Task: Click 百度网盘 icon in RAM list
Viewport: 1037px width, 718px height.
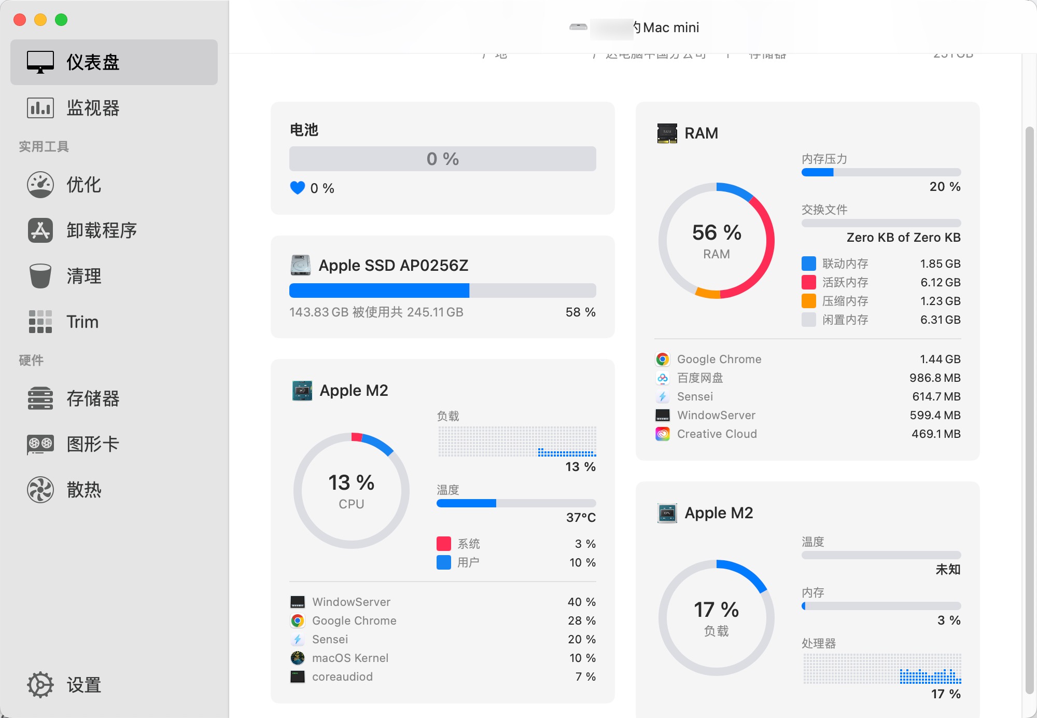Action: point(663,378)
